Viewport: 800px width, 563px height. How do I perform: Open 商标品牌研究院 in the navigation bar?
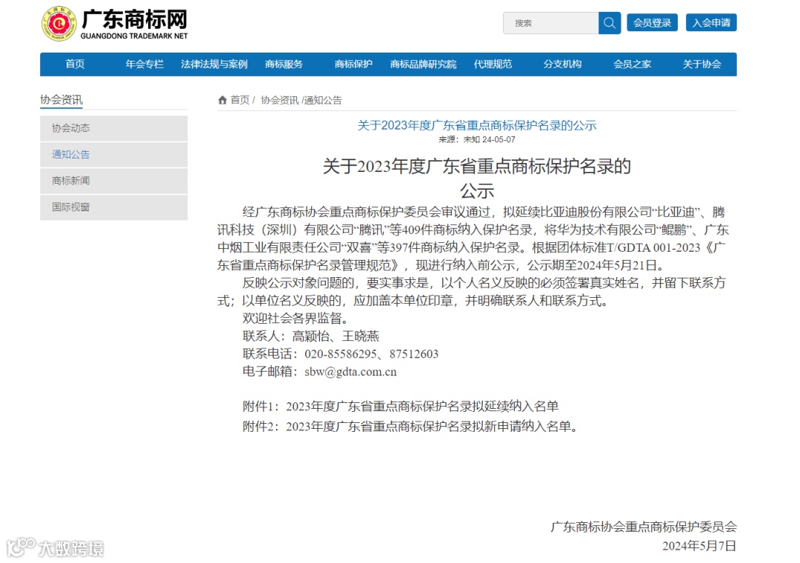pos(423,64)
